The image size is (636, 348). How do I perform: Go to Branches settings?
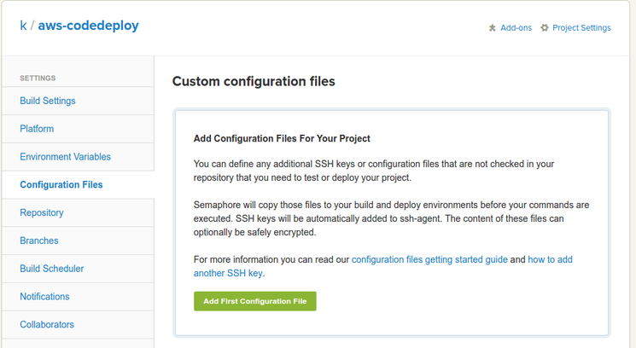pos(39,241)
